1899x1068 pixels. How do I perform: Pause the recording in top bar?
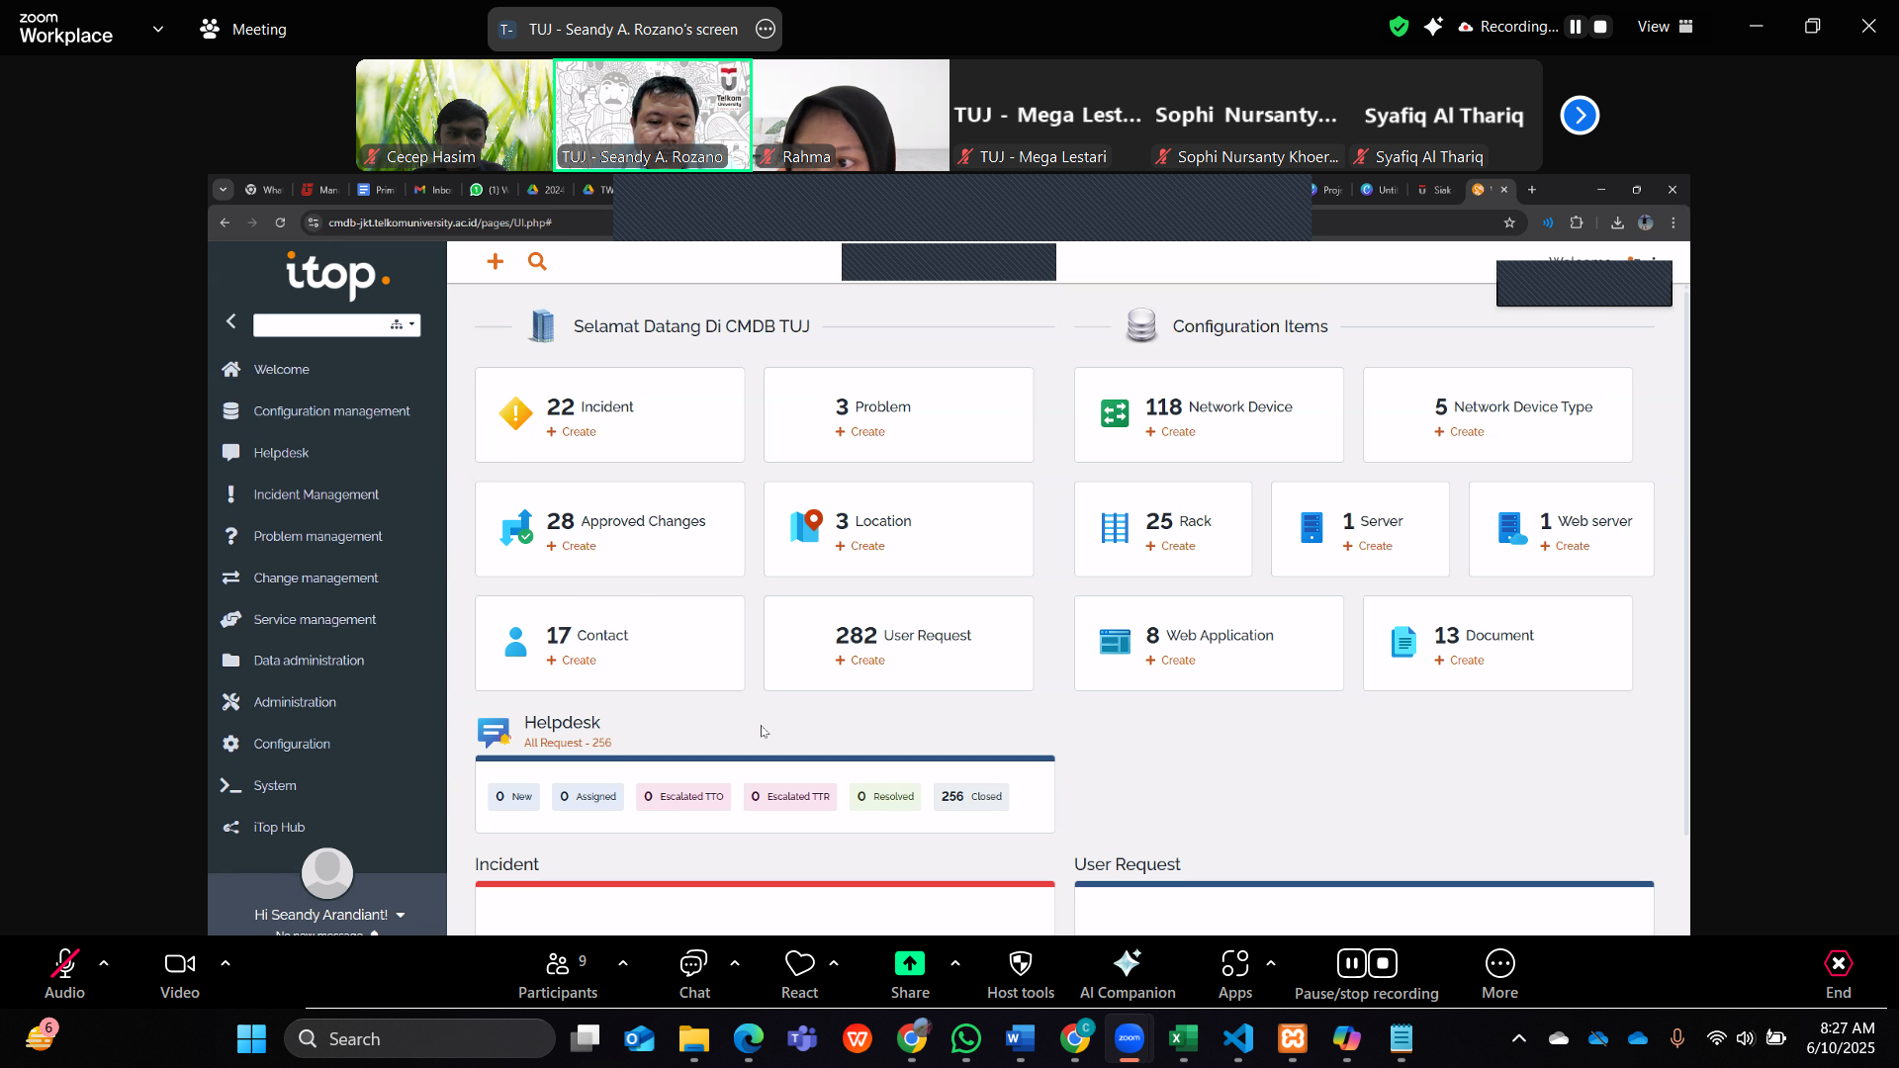[1576, 27]
